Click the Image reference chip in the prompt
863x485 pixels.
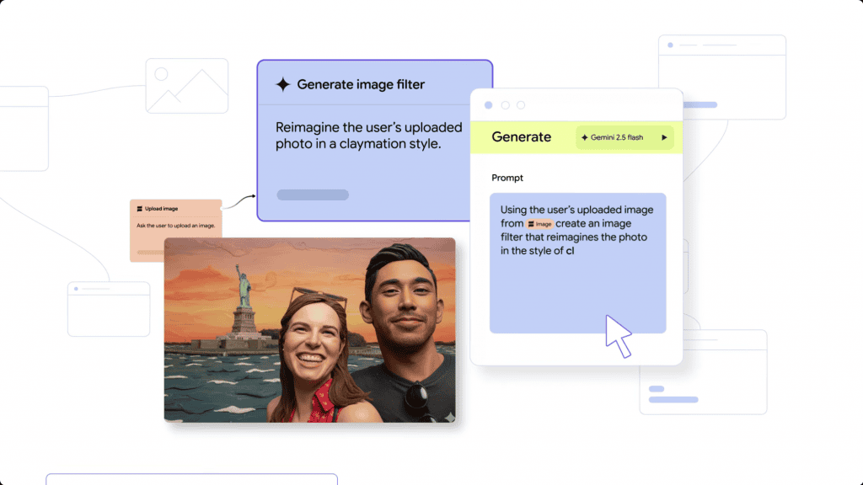(539, 224)
